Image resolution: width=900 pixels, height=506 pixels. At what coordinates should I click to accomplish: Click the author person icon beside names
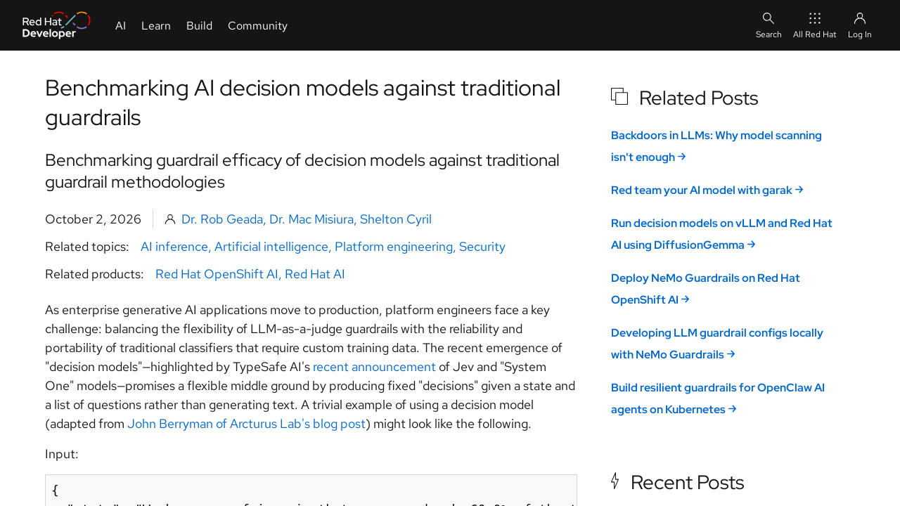click(x=170, y=219)
